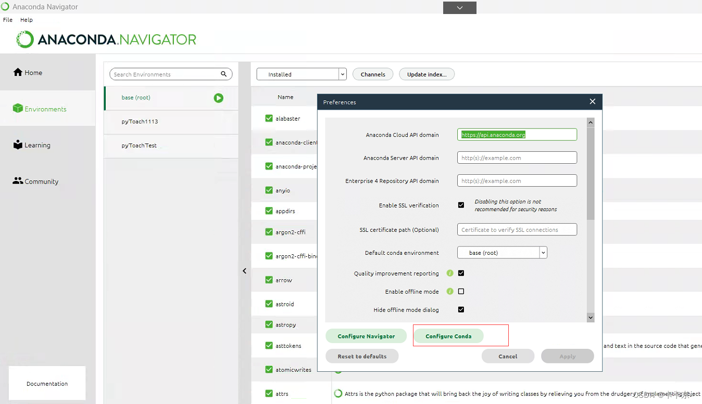Image resolution: width=702 pixels, height=404 pixels.
Task: Select the pyToachTest environment
Action: coord(171,146)
